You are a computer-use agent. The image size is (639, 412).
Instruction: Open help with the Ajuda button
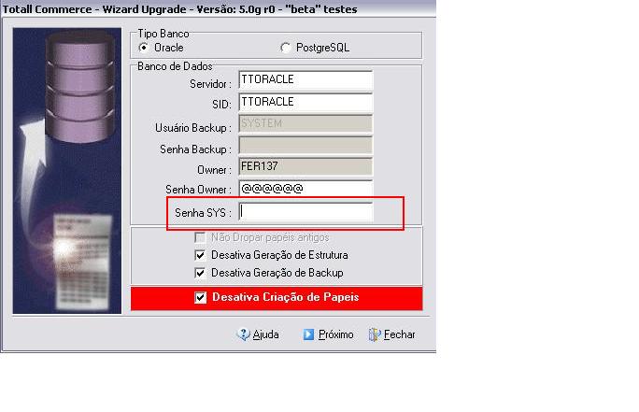(259, 334)
